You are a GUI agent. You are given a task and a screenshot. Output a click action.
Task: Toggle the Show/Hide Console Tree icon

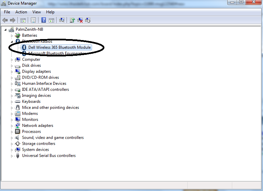tap(23, 20)
